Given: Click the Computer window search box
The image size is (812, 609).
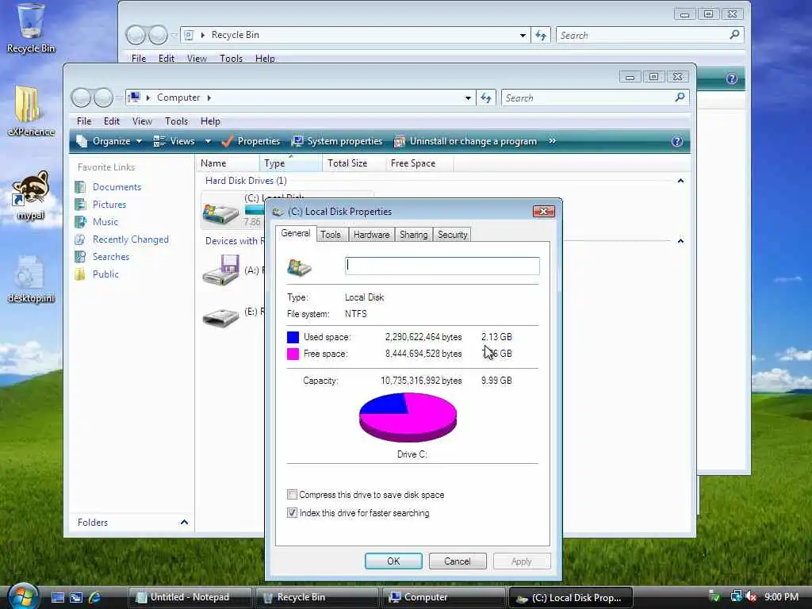Looking at the screenshot, I should 595,98.
